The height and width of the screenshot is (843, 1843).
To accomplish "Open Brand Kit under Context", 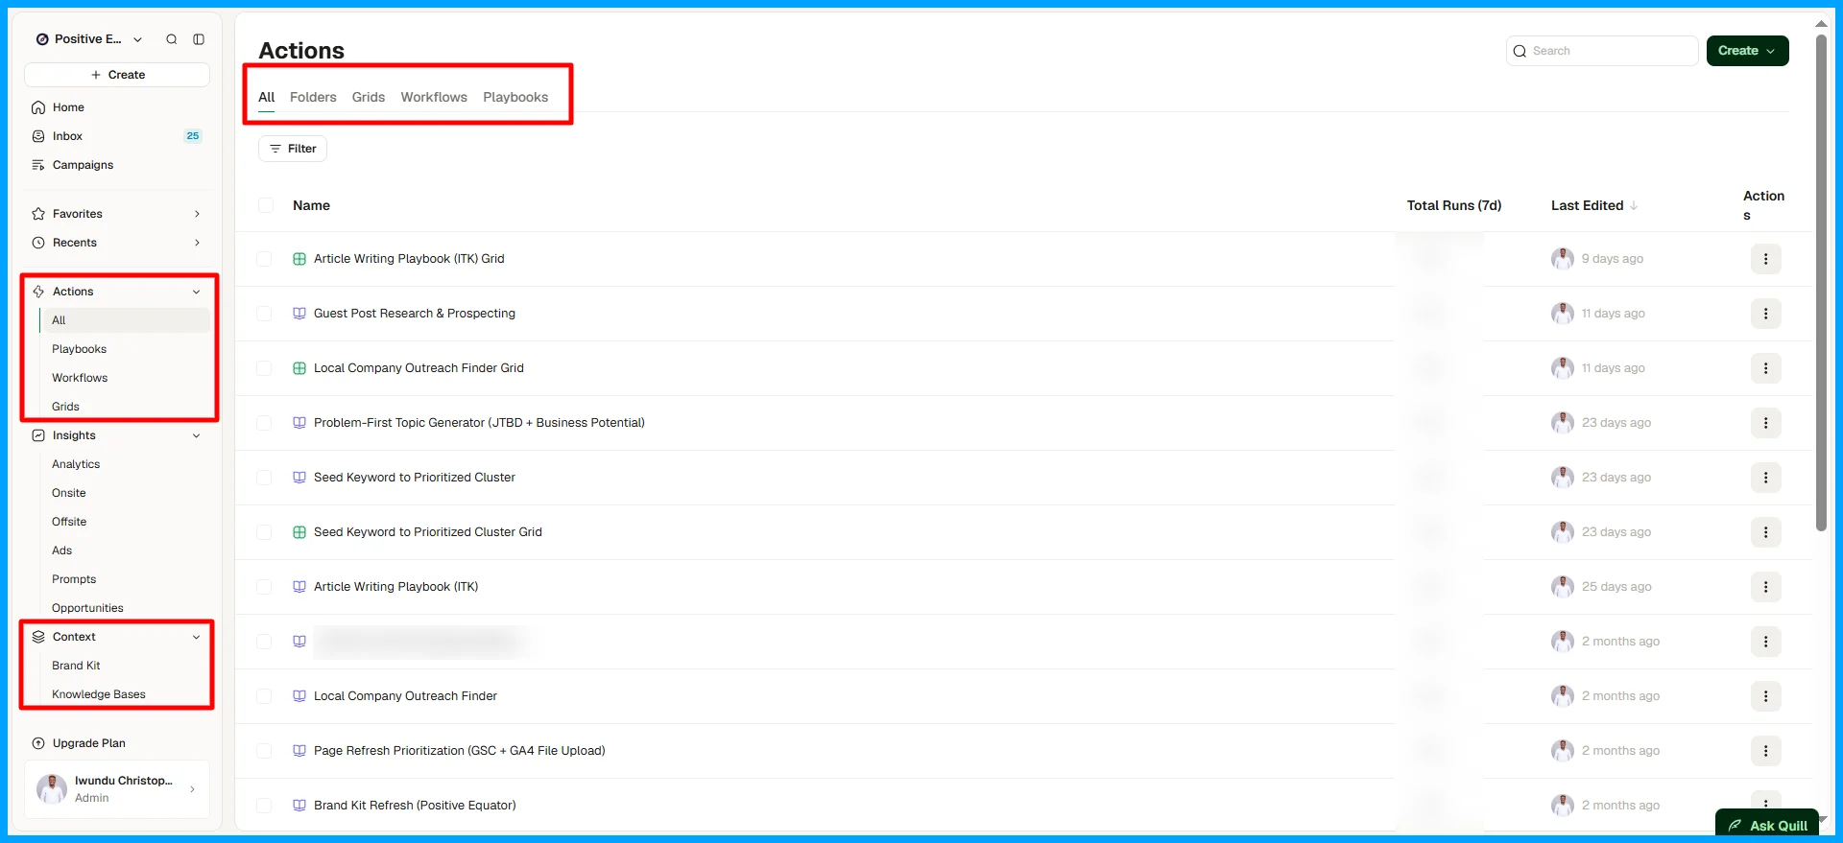I will 76,666.
